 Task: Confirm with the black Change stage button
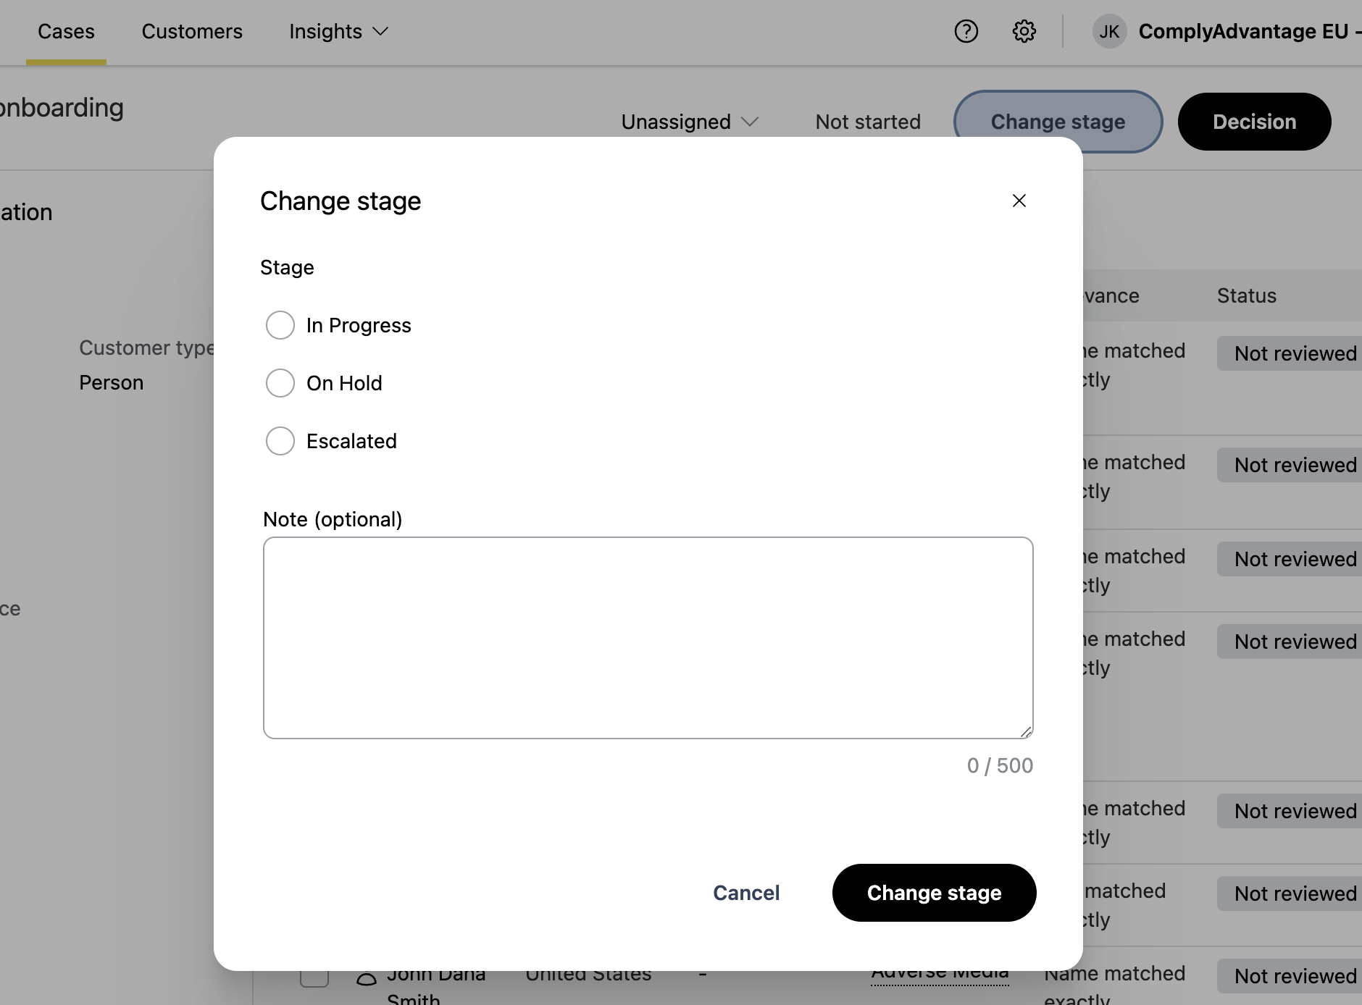pyautogui.click(x=934, y=893)
